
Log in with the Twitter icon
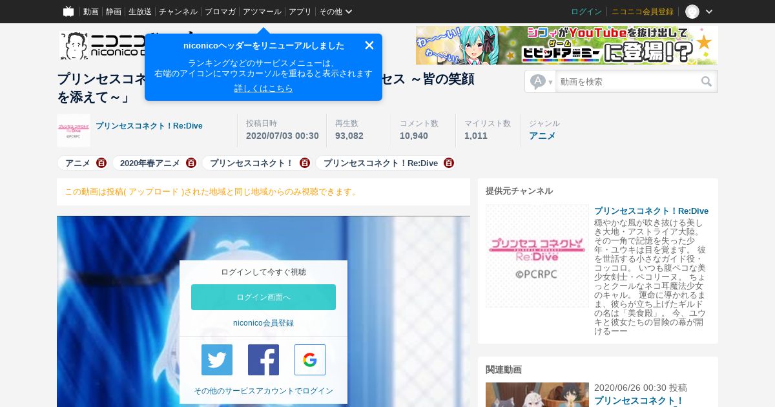[x=217, y=360]
